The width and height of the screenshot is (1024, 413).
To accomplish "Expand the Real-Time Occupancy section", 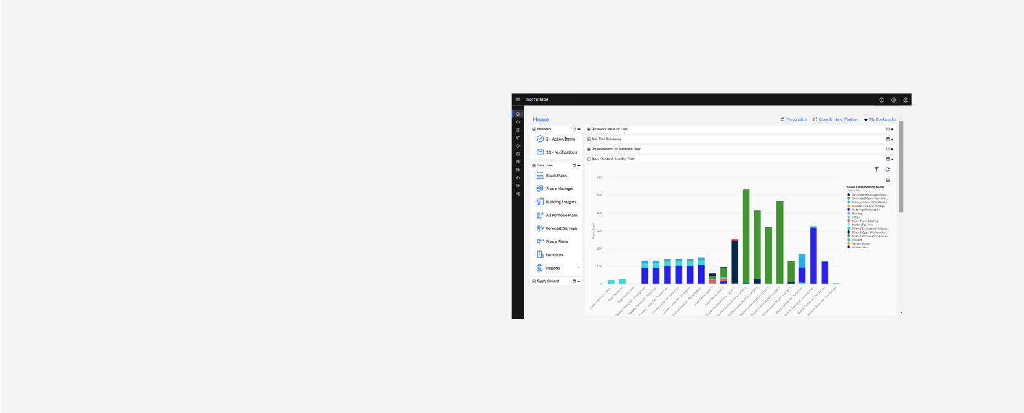I will click(x=589, y=139).
